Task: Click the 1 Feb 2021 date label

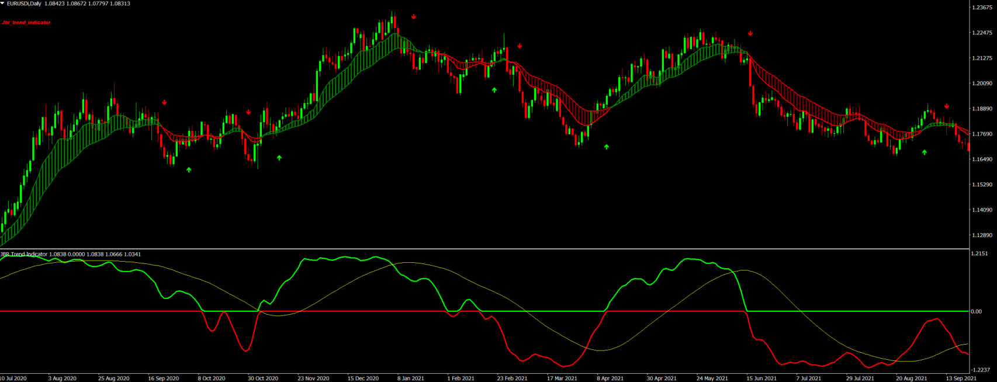Action: click(x=461, y=378)
